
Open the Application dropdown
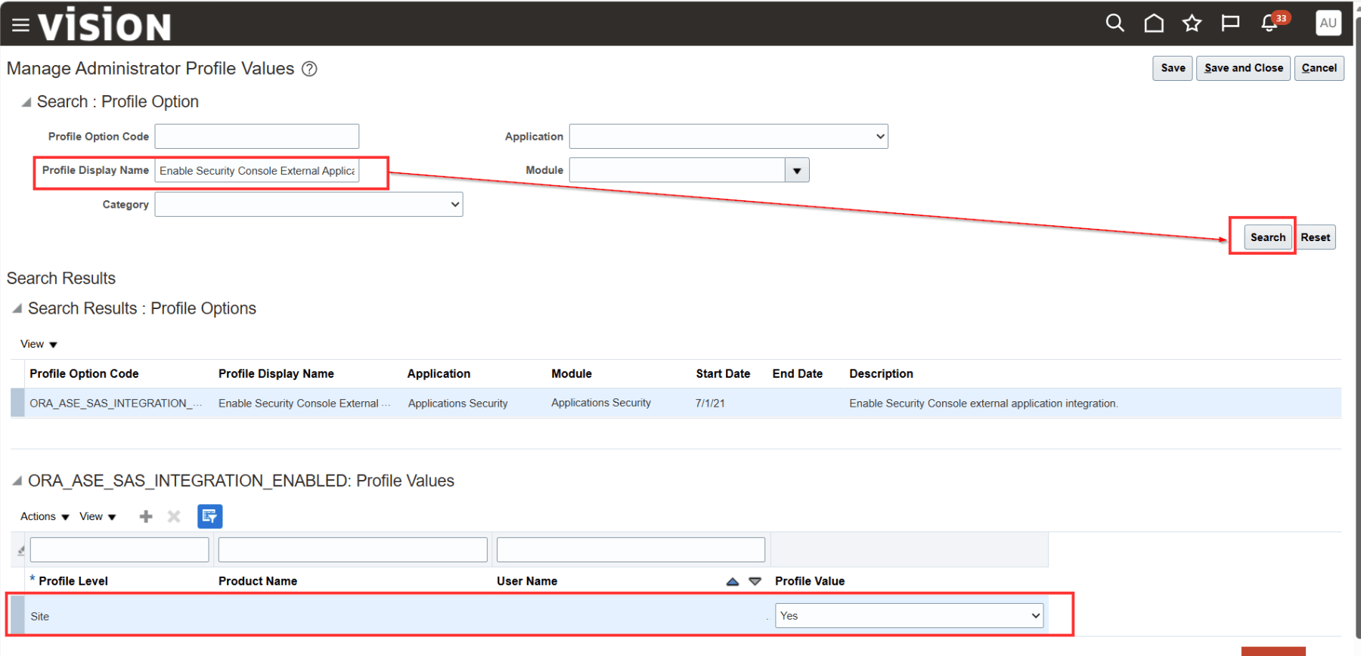pos(728,137)
